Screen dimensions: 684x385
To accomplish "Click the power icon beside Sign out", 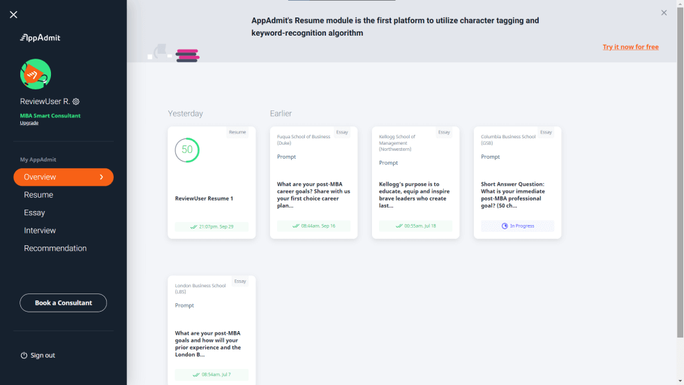I will 24,356.
